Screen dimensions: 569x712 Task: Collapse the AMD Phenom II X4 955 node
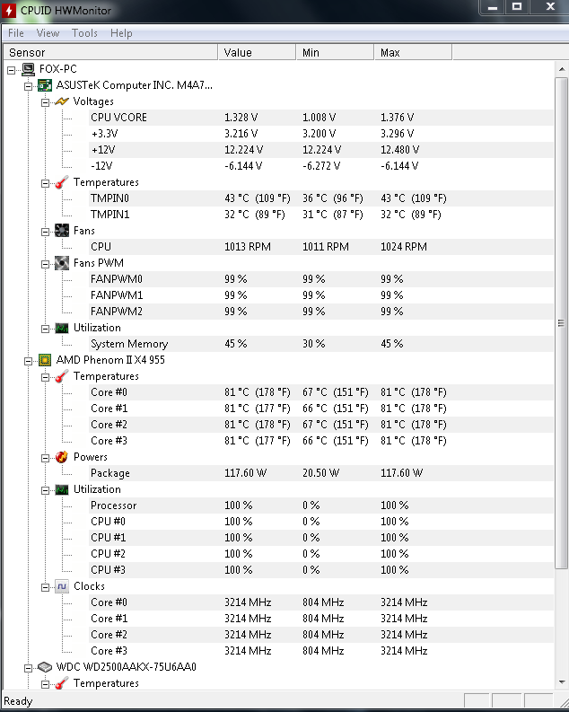(28, 360)
